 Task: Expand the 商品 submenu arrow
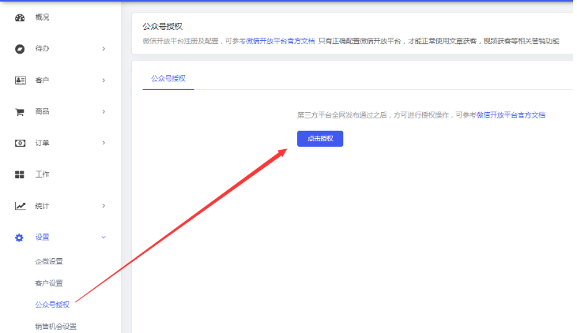(104, 112)
